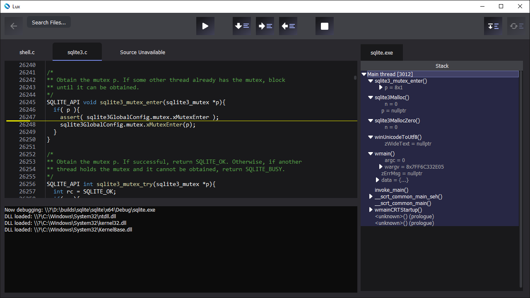Click the Stack panel vertical scrollbar
The image size is (530, 298).
[x=521, y=179]
